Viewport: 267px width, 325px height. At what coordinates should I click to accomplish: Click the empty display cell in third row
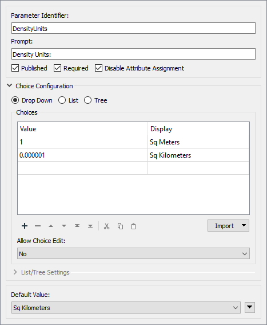click(198, 168)
